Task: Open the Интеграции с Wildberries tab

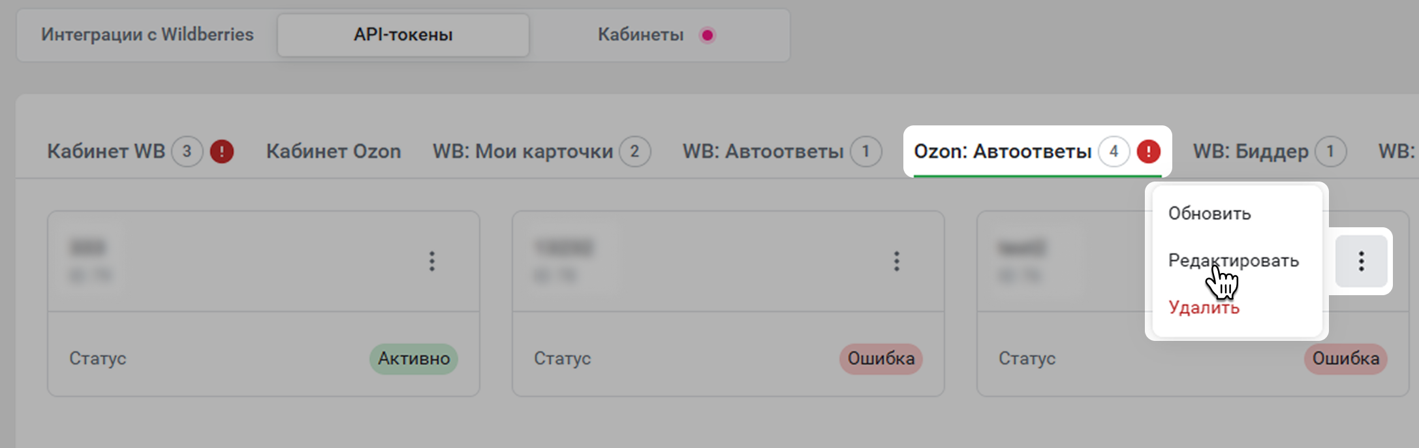Action: pyautogui.click(x=147, y=35)
